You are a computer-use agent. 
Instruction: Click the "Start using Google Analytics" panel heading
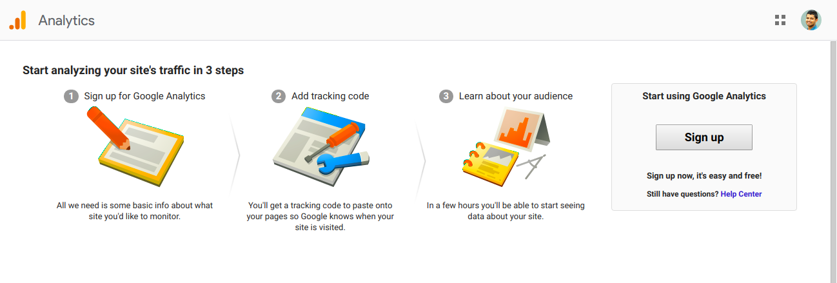[704, 96]
